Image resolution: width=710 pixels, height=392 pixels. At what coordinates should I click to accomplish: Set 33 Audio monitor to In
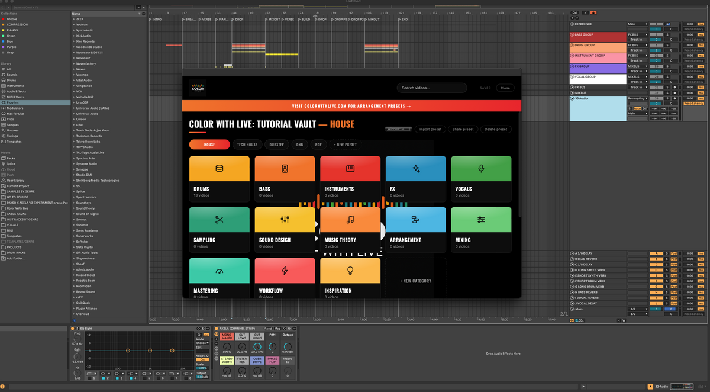click(x=630, y=108)
